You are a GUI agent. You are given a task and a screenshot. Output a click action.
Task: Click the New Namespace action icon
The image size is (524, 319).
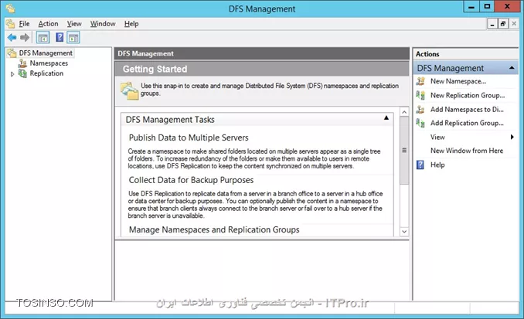pyautogui.click(x=420, y=81)
